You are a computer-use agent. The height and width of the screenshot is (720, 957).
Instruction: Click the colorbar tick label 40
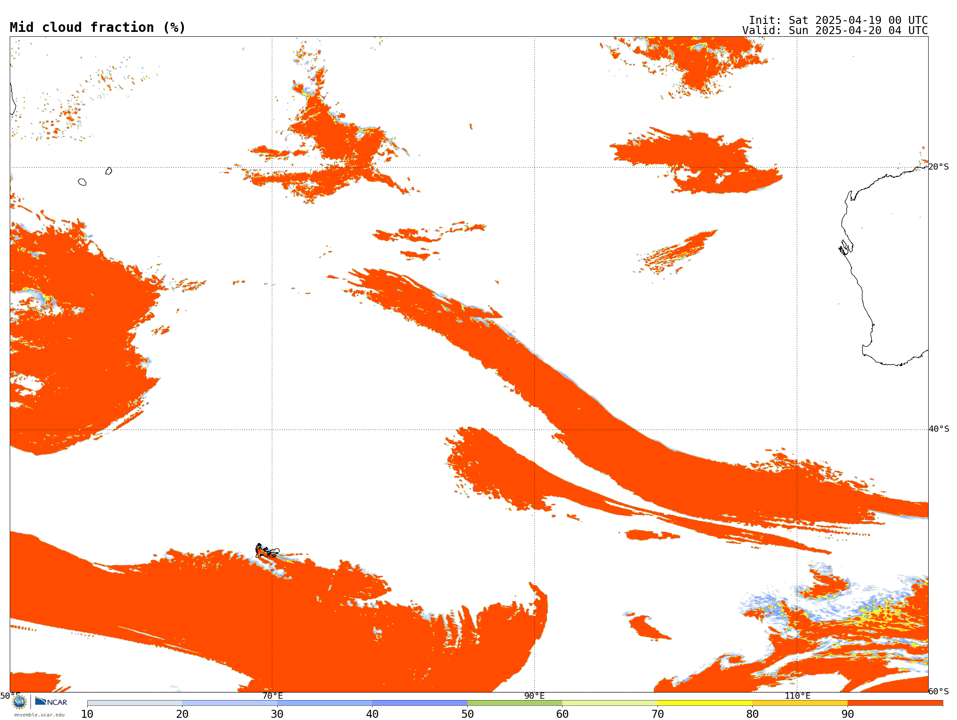point(372,714)
